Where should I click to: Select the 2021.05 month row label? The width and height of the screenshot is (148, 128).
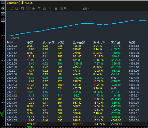pos(12,120)
